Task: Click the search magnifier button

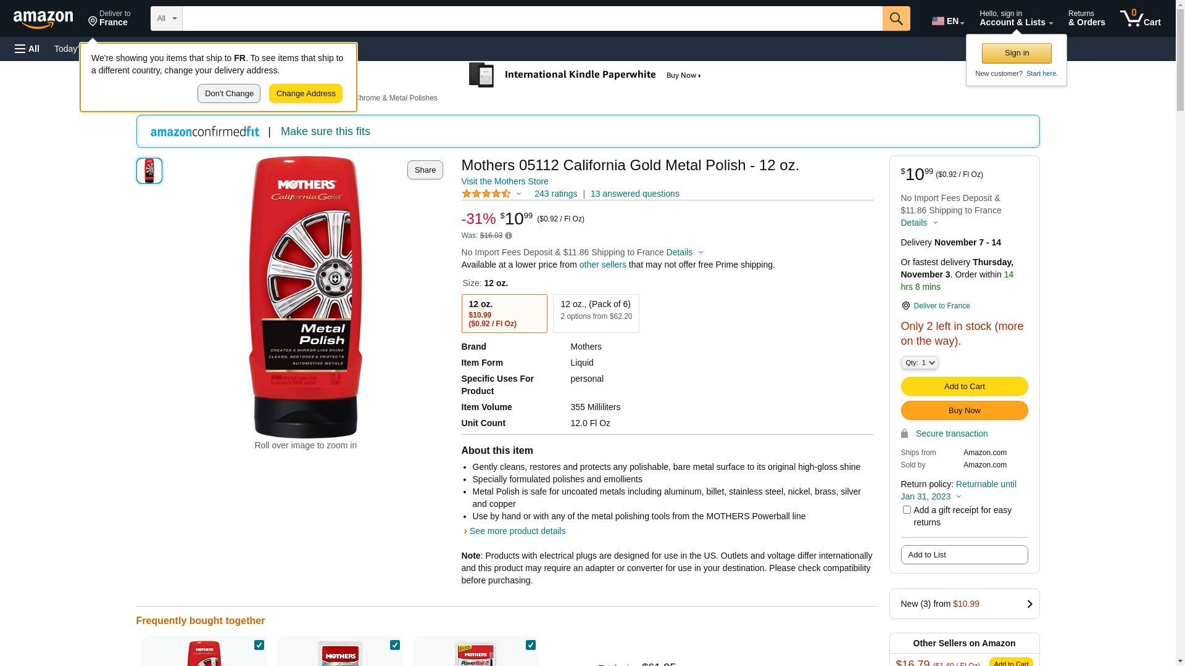Action: [896, 18]
